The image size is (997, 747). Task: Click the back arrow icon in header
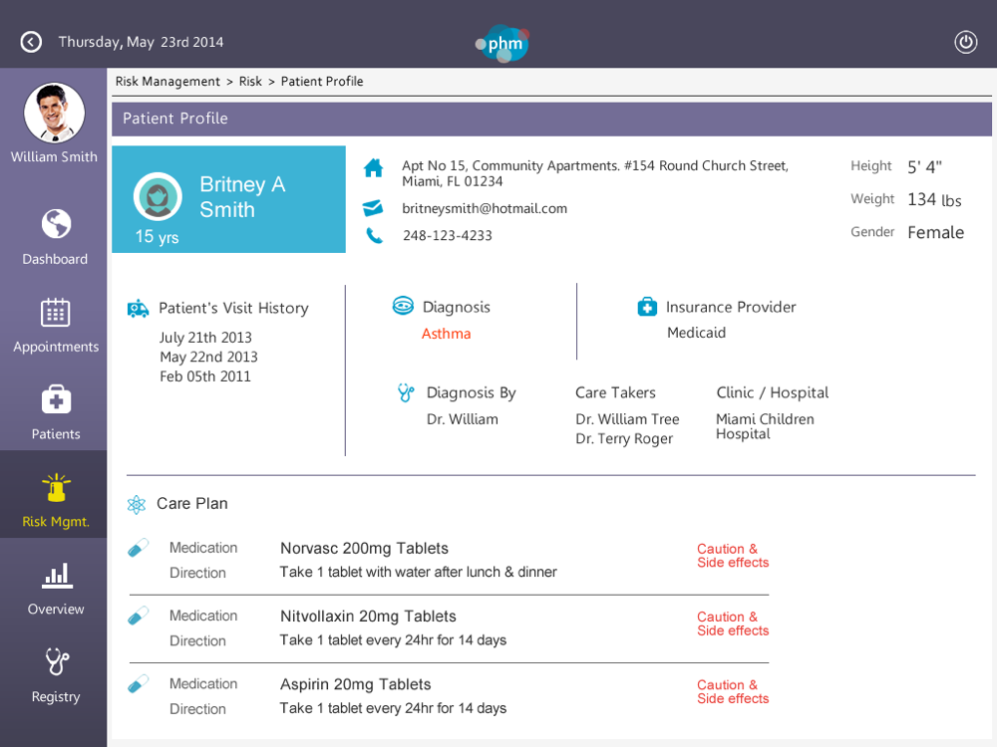click(31, 42)
